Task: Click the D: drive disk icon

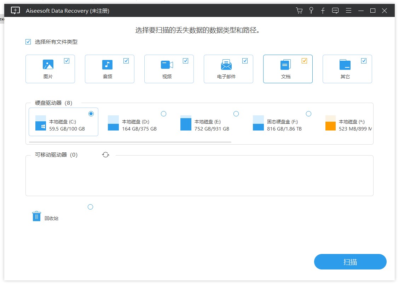Action: tap(113, 123)
